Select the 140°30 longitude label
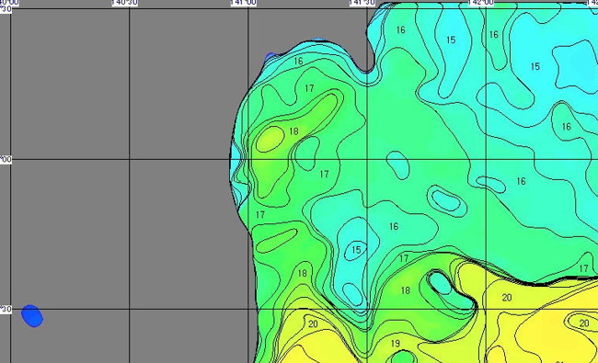598x363 pixels. 125,3
